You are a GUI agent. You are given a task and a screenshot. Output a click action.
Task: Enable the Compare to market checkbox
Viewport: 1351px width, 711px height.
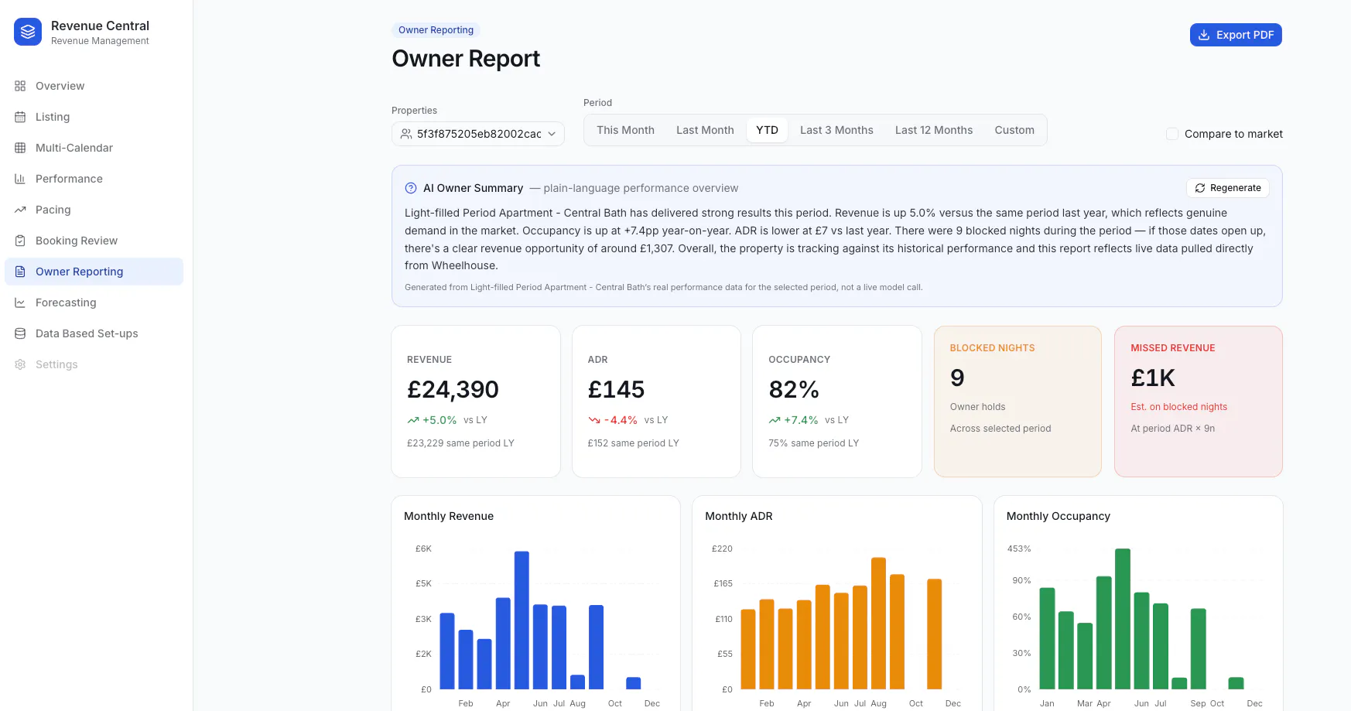click(x=1172, y=134)
